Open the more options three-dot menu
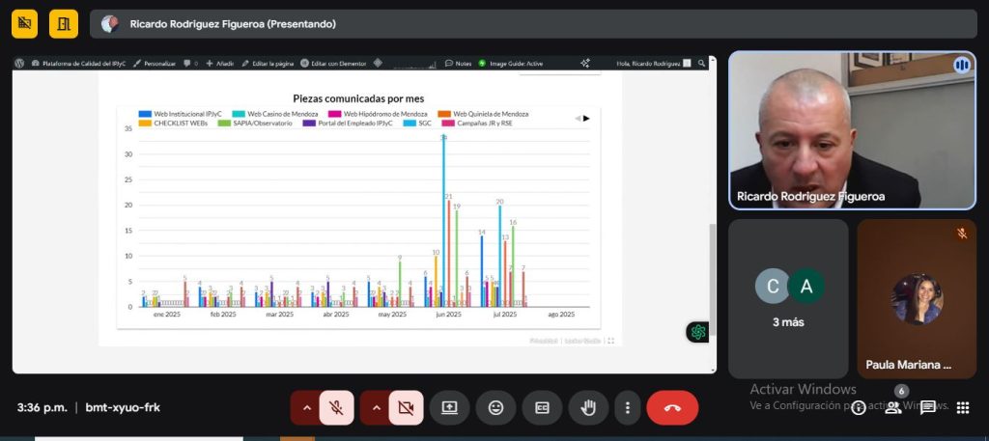989x441 pixels. pyautogui.click(x=628, y=407)
